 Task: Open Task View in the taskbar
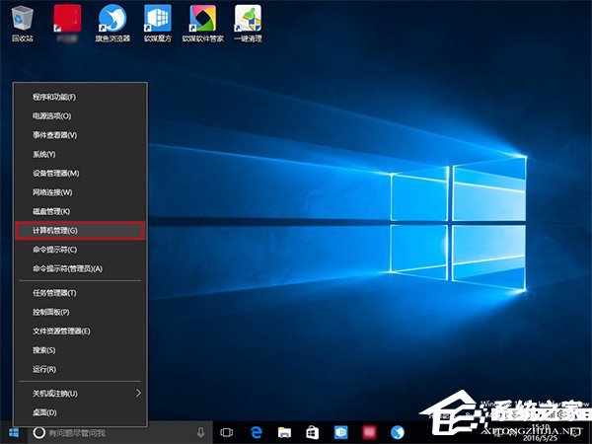coord(226,432)
